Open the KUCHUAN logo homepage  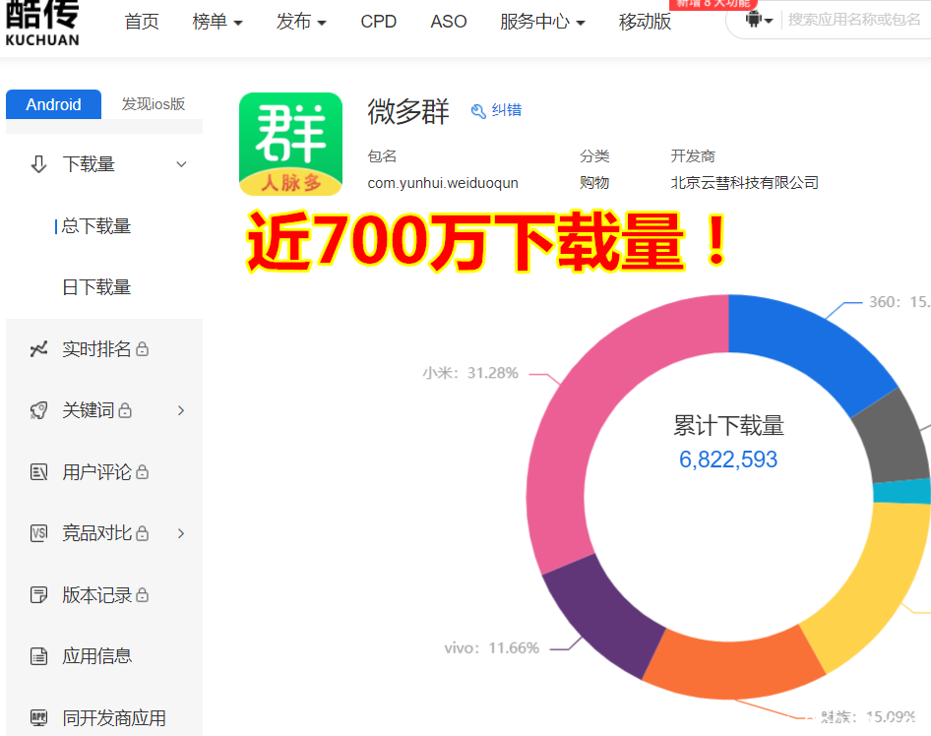(x=42, y=24)
